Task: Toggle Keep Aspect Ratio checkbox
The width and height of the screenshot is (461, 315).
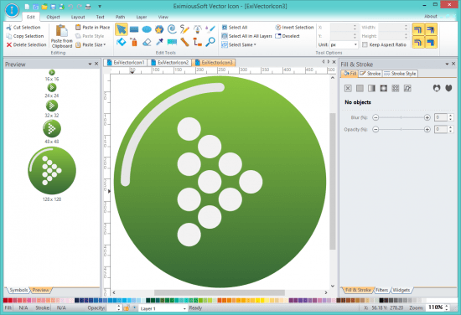Action: [x=365, y=44]
